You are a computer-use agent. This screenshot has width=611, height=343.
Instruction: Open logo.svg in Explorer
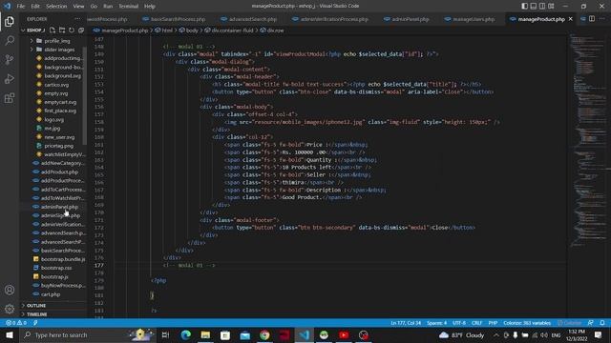[53, 119]
